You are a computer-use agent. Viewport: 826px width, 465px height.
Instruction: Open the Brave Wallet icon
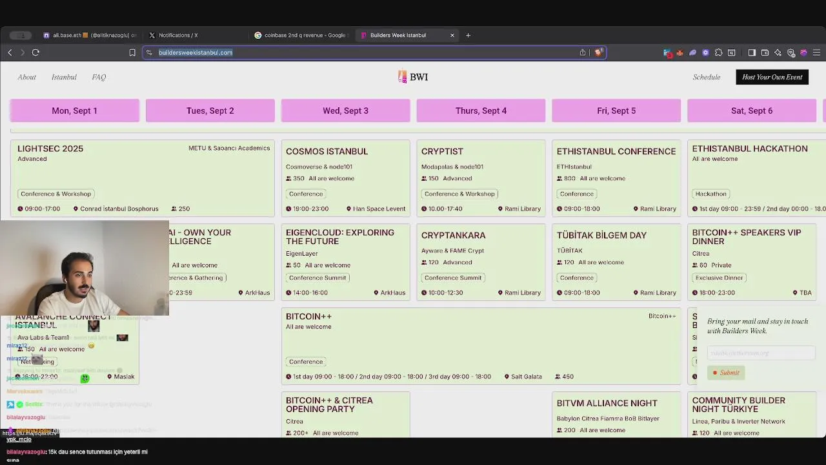click(765, 52)
